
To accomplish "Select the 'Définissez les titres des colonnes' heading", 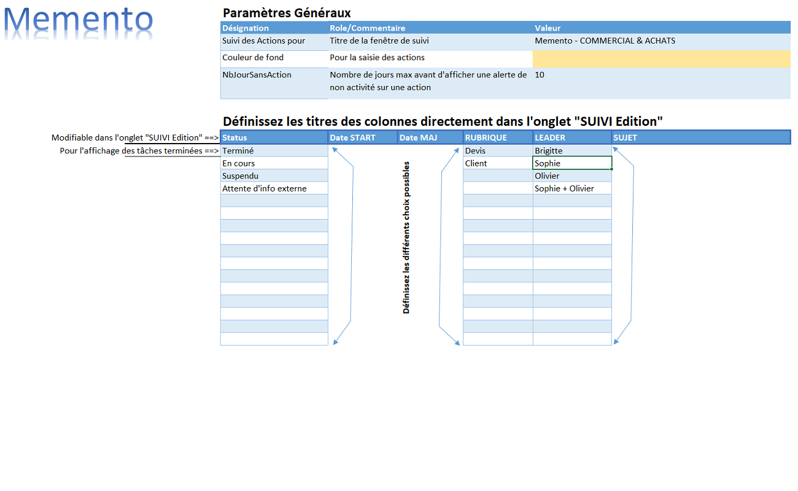I will pyautogui.click(x=443, y=121).
